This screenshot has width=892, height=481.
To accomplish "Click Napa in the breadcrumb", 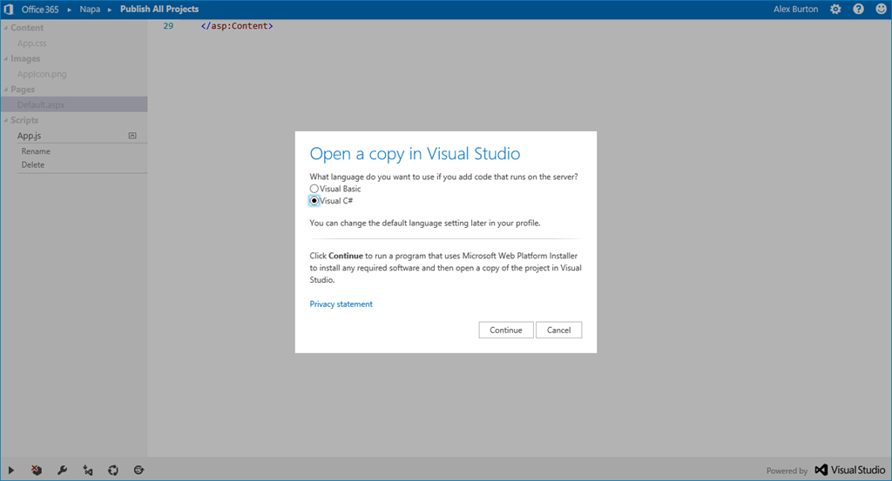I will pyautogui.click(x=90, y=9).
